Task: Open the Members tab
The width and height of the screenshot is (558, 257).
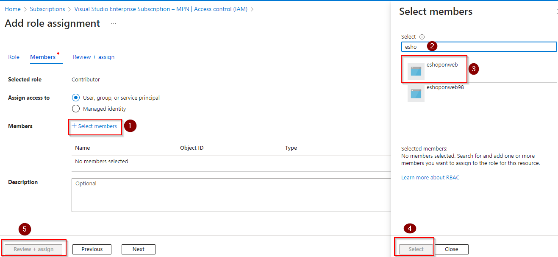Action: (43, 57)
